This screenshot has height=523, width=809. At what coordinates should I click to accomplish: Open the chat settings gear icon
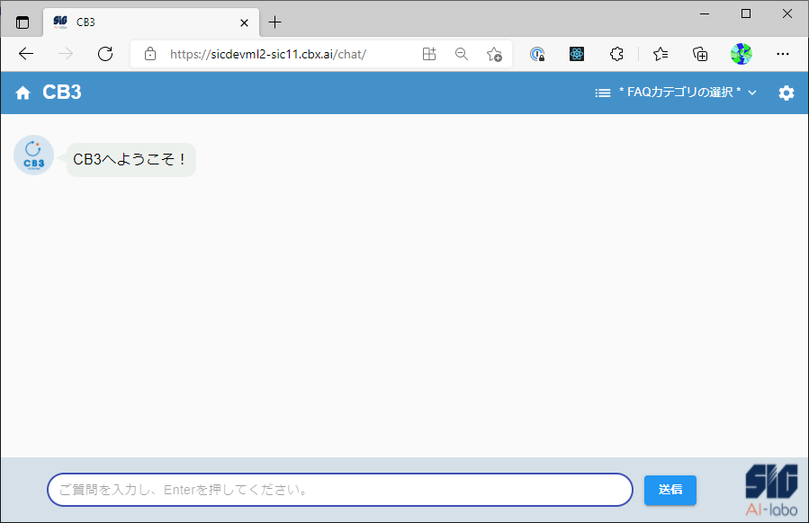(x=786, y=93)
